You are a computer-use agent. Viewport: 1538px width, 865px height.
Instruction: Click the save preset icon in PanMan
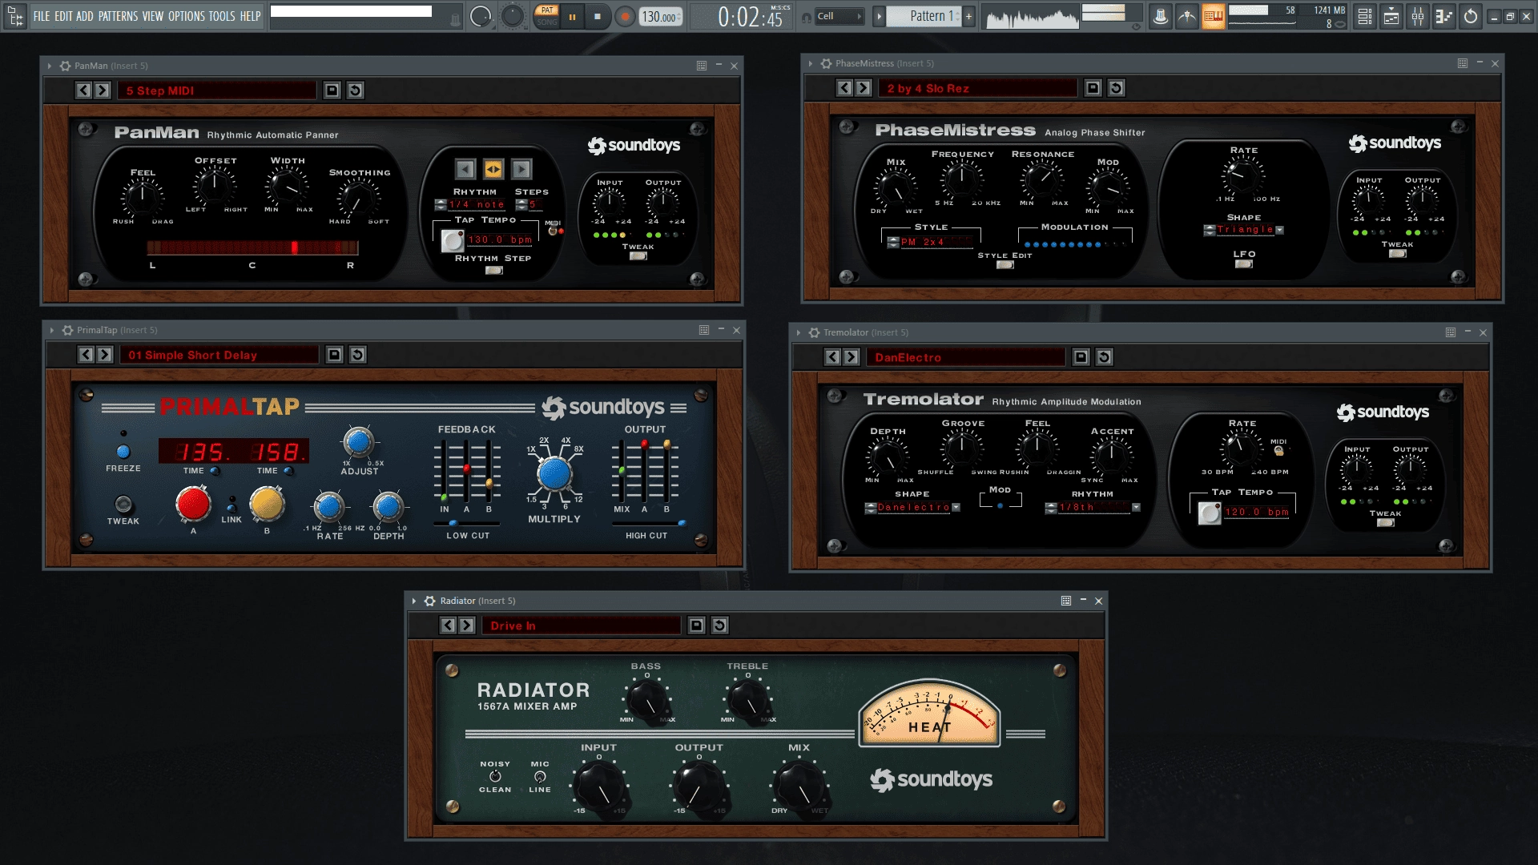(x=332, y=91)
